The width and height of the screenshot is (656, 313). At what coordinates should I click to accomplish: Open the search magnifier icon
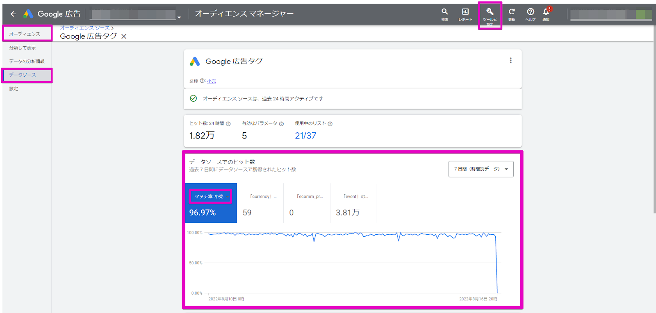pos(444,12)
